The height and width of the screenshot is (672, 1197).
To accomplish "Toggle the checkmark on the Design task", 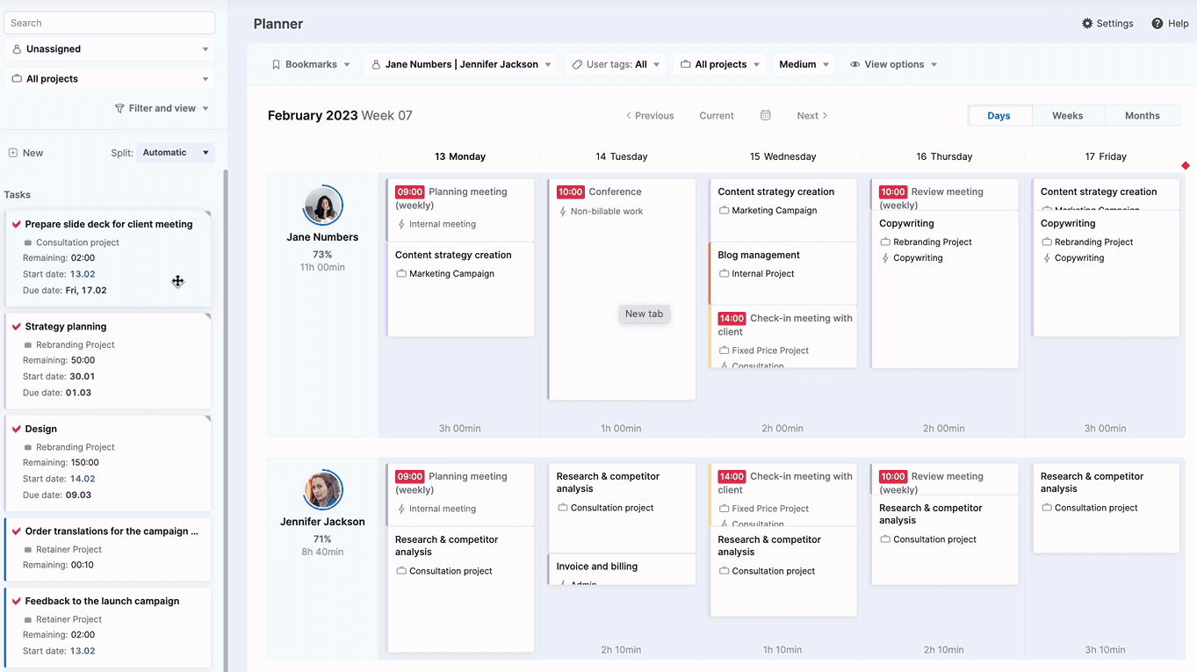I will click(17, 429).
